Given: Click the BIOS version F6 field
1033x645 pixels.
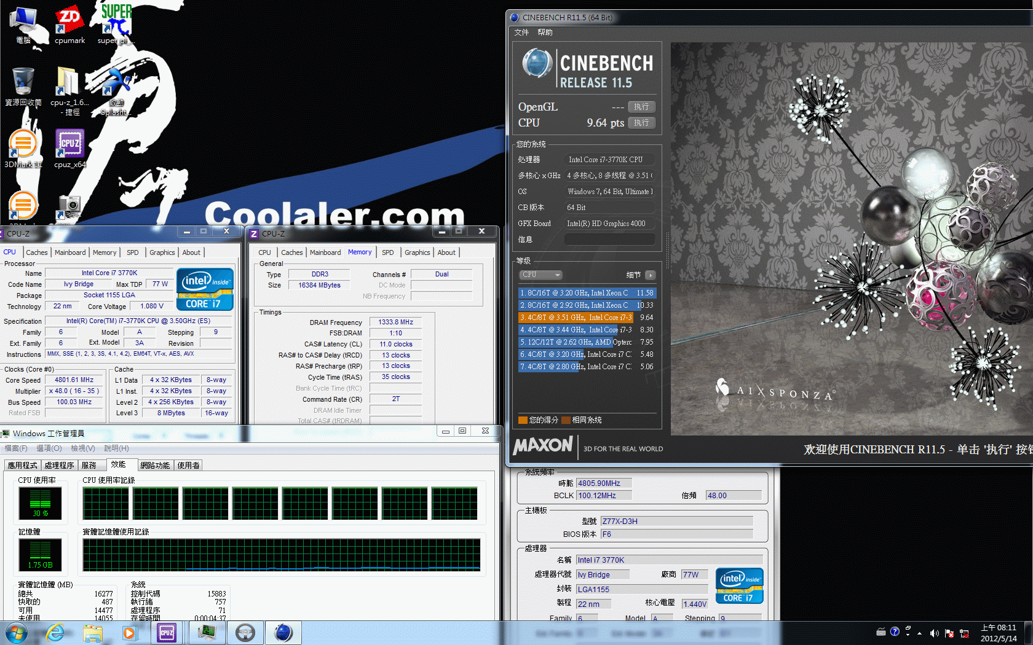Looking at the screenshot, I should coord(676,534).
